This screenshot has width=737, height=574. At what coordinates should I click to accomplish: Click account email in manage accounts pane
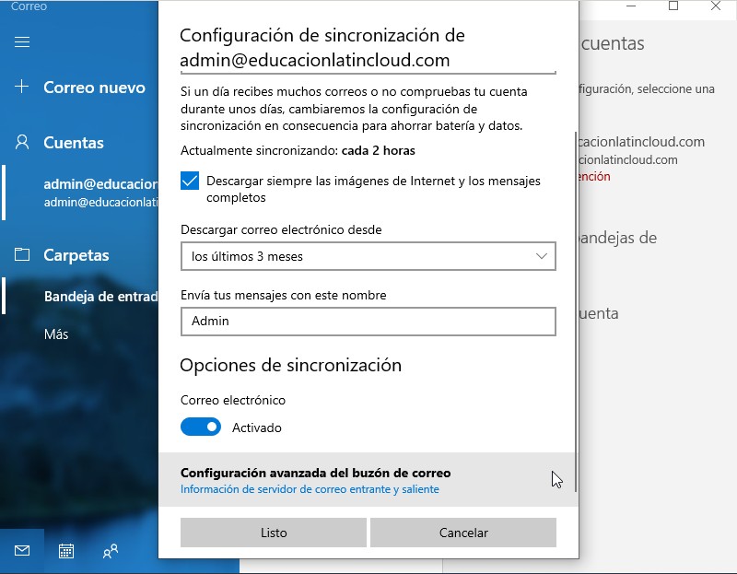tap(641, 142)
